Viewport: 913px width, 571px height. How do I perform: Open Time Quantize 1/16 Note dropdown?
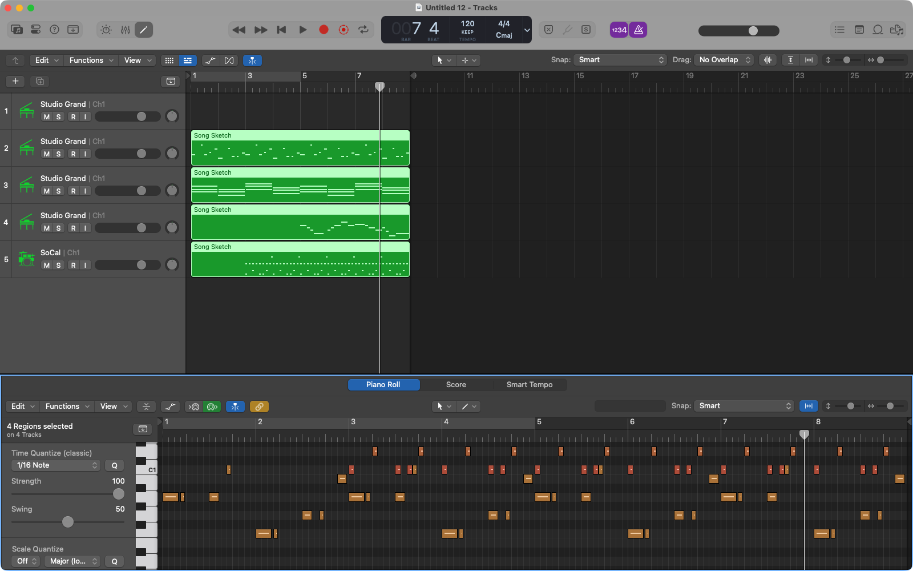pyautogui.click(x=56, y=465)
